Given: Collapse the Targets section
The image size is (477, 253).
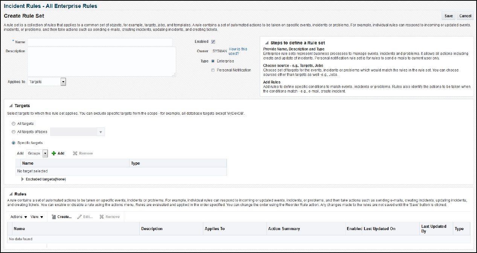Looking at the screenshot, I should click(x=11, y=106).
